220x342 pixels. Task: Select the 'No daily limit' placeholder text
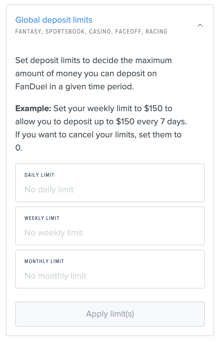[x=49, y=189]
